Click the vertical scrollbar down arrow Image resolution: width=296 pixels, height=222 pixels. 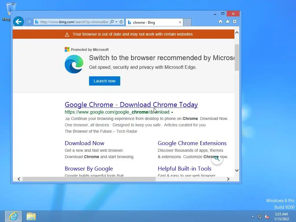coord(237,170)
